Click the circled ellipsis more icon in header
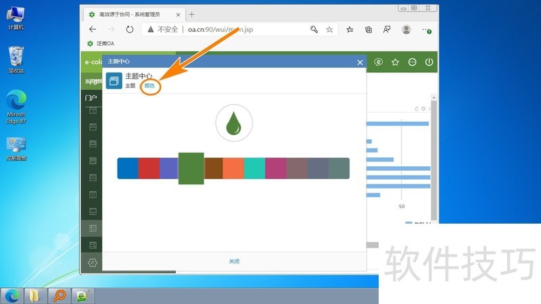Screen dimensions: 541x304 pos(413,62)
